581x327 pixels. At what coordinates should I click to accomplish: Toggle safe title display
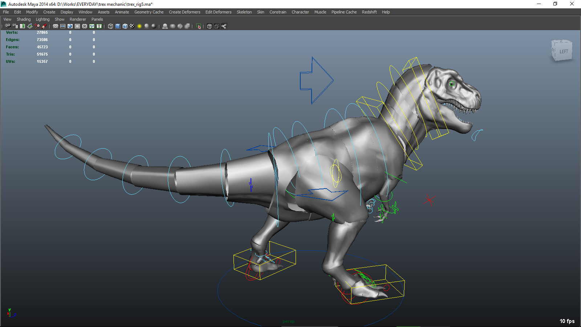click(x=99, y=26)
